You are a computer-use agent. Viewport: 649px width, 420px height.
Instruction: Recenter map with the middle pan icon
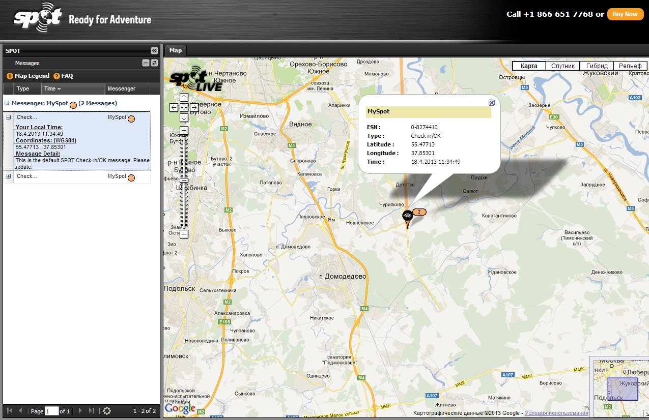point(184,107)
